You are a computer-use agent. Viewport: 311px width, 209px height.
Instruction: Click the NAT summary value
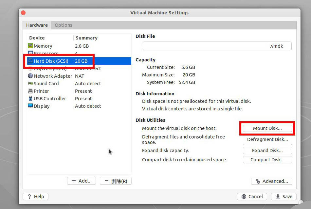(x=80, y=76)
